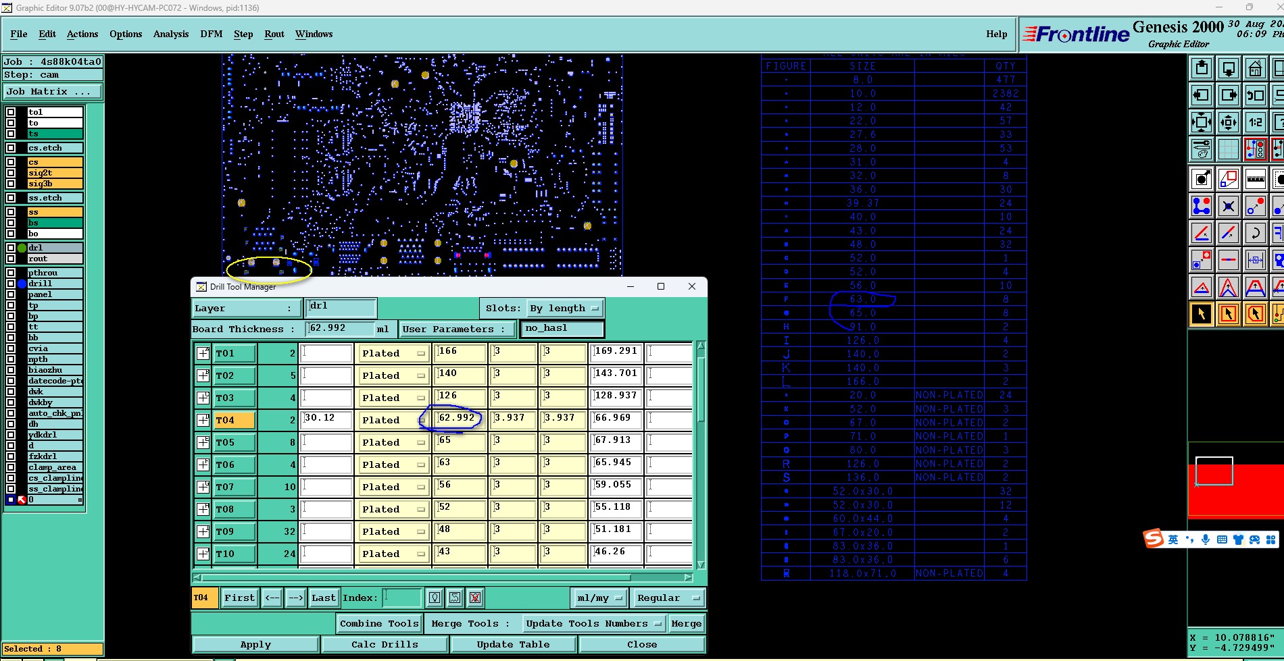Image resolution: width=1284 pixels, height=661 pixels.
Task: Click the zoom-out expanding arrows icon
Action: coord(1202,122)
